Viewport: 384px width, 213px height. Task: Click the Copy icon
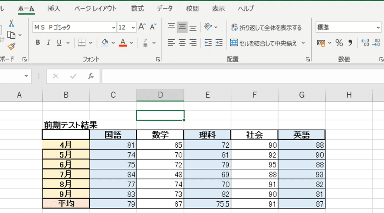pos(11,35)
